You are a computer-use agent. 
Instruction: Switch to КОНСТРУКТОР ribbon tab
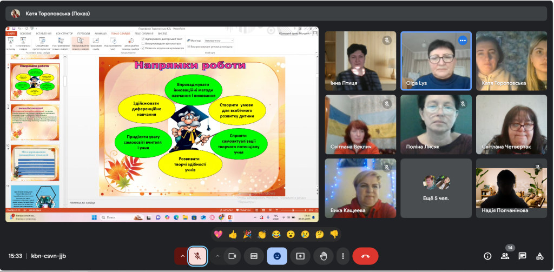64,34
